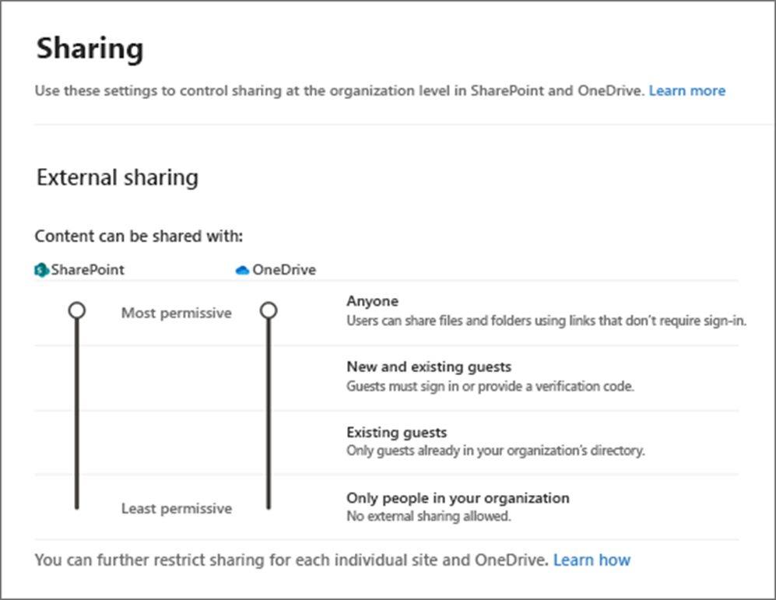Image resolution: width=776 pixels, height=600 pixels.
Task: Select the "New and existing guests" option
Action: [430, 366]
